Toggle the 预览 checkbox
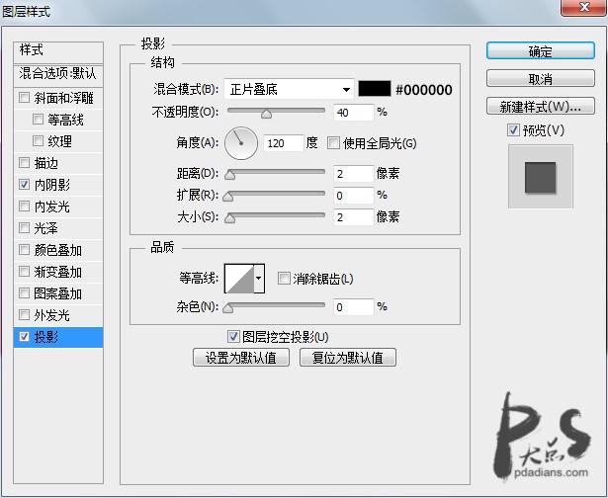608x498 pixels. click(513, 129)
